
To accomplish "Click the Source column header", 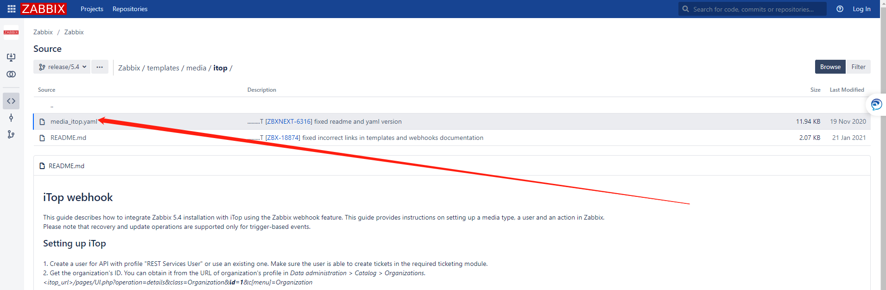I will tap(46, 90).
